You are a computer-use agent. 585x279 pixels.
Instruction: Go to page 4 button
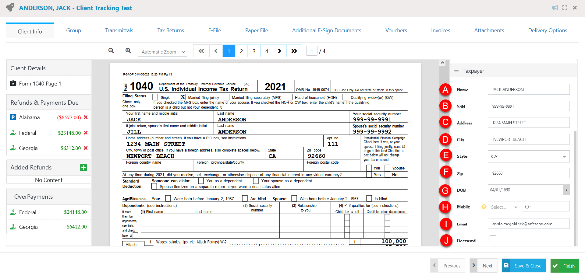click(267, 51)
